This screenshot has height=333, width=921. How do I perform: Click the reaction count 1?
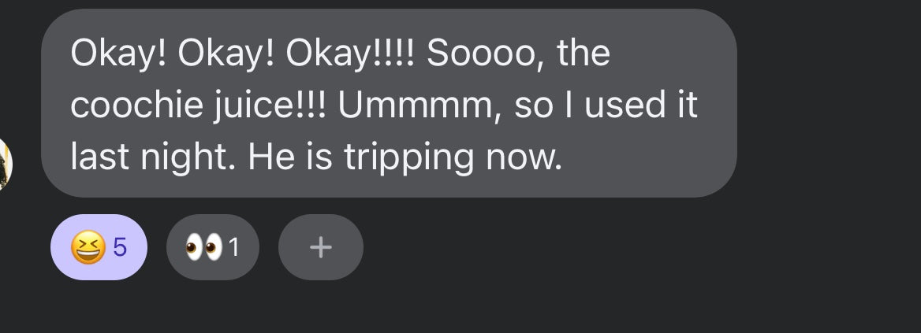(x=233, y=247)
